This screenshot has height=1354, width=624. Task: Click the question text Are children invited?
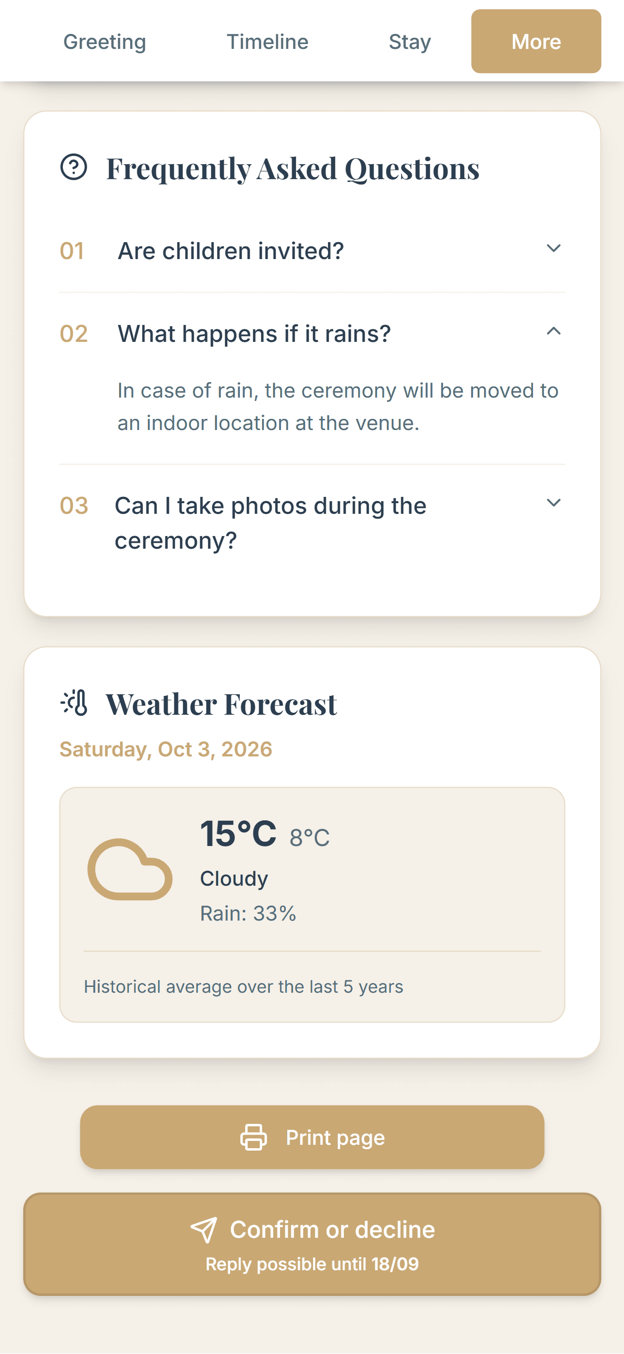(x=231, y=251)
